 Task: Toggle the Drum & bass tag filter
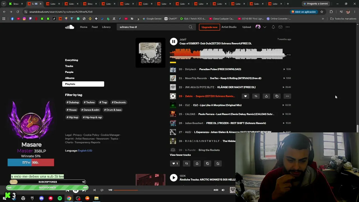point(113,110)
